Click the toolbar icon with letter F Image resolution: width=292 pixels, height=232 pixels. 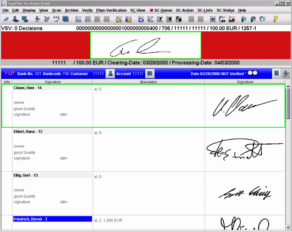161,19
